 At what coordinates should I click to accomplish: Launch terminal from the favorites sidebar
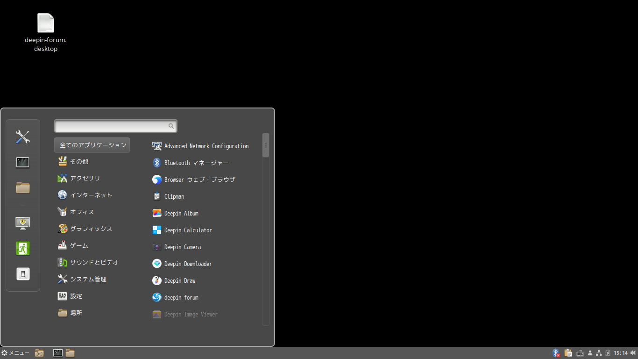pyautogui.click(x=23, y=163)
